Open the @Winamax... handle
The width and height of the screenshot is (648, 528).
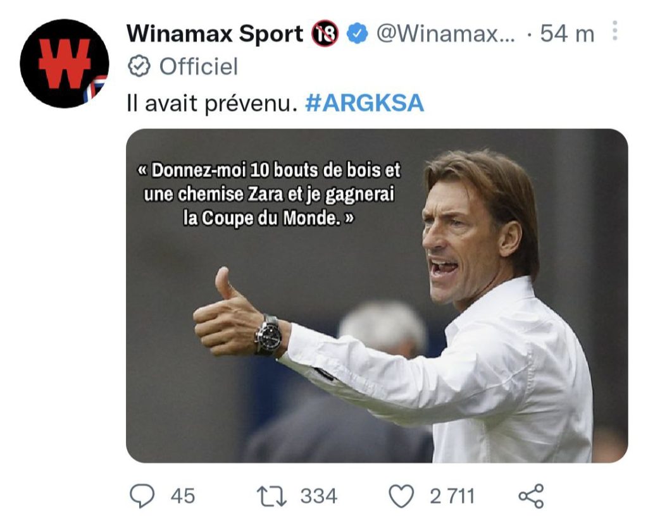[445, 34]
